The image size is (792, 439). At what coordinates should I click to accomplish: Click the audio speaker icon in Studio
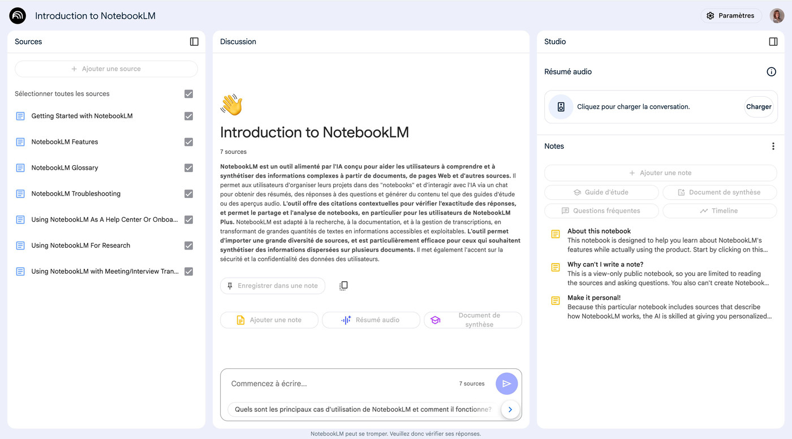[x=561, y=107]
